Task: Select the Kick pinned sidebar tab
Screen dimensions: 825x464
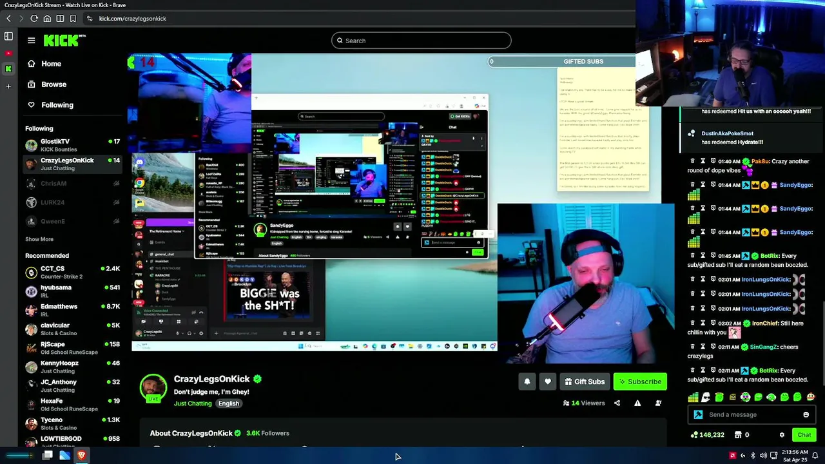Action: click(x=8, y=68)
